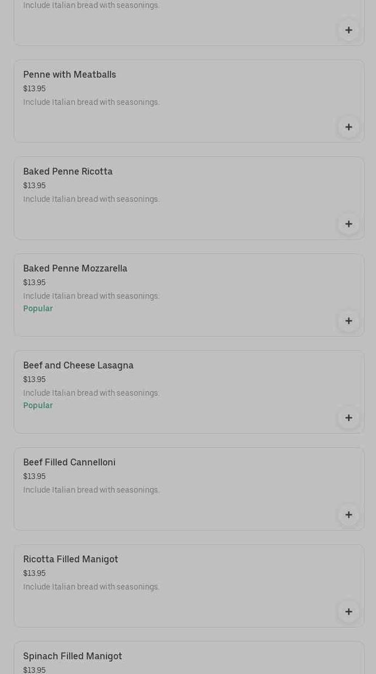Click $13.95 price of Beef Filled Cannelloni
Screen dimensions: 376x674
pos(35,477)
